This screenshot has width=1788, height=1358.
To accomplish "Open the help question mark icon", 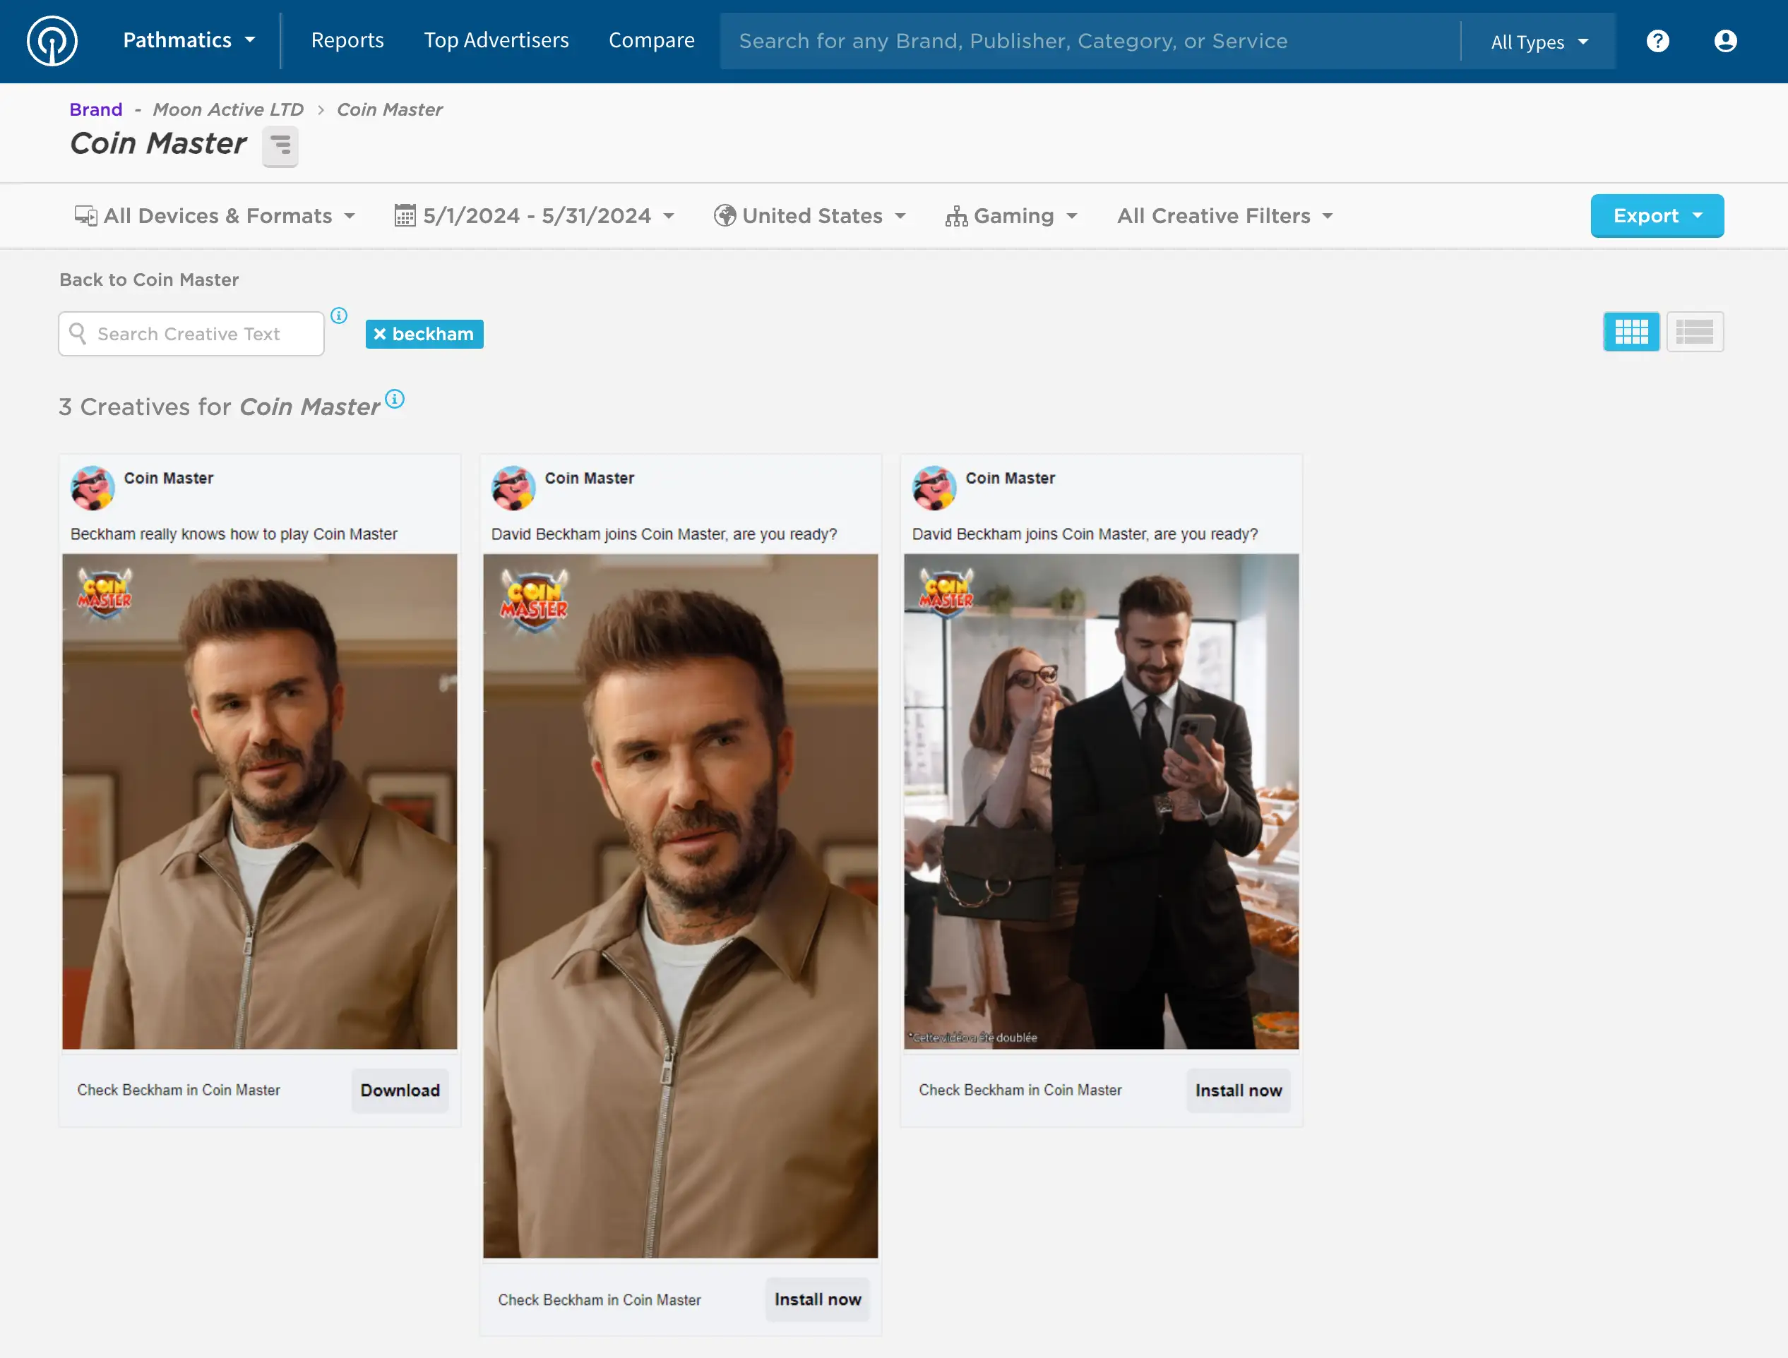I will pos(1658,41).
